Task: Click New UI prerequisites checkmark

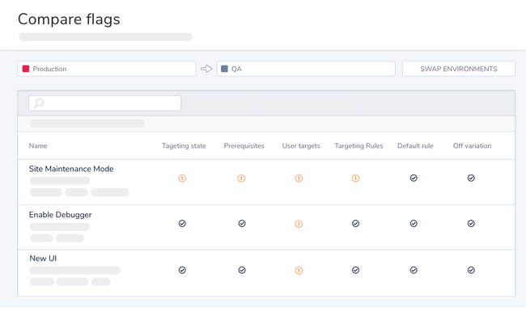Action: (x=242, y=270)
